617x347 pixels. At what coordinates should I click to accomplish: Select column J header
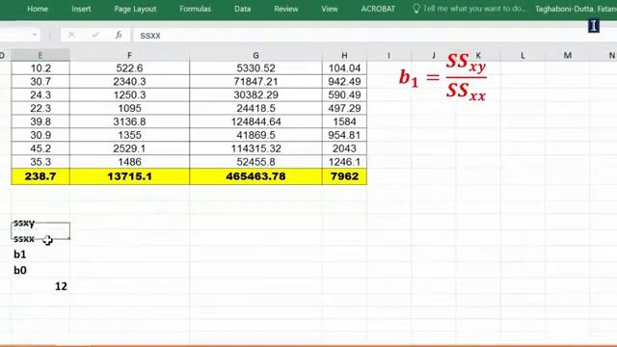pyautogui.click(x=434, y=56)
